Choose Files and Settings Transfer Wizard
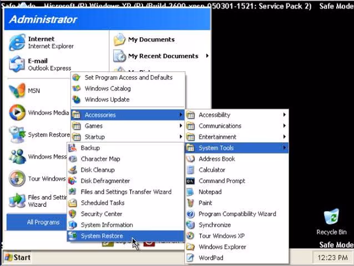The width and height of the screenshot is (354, 266). [x=125, y=192]
